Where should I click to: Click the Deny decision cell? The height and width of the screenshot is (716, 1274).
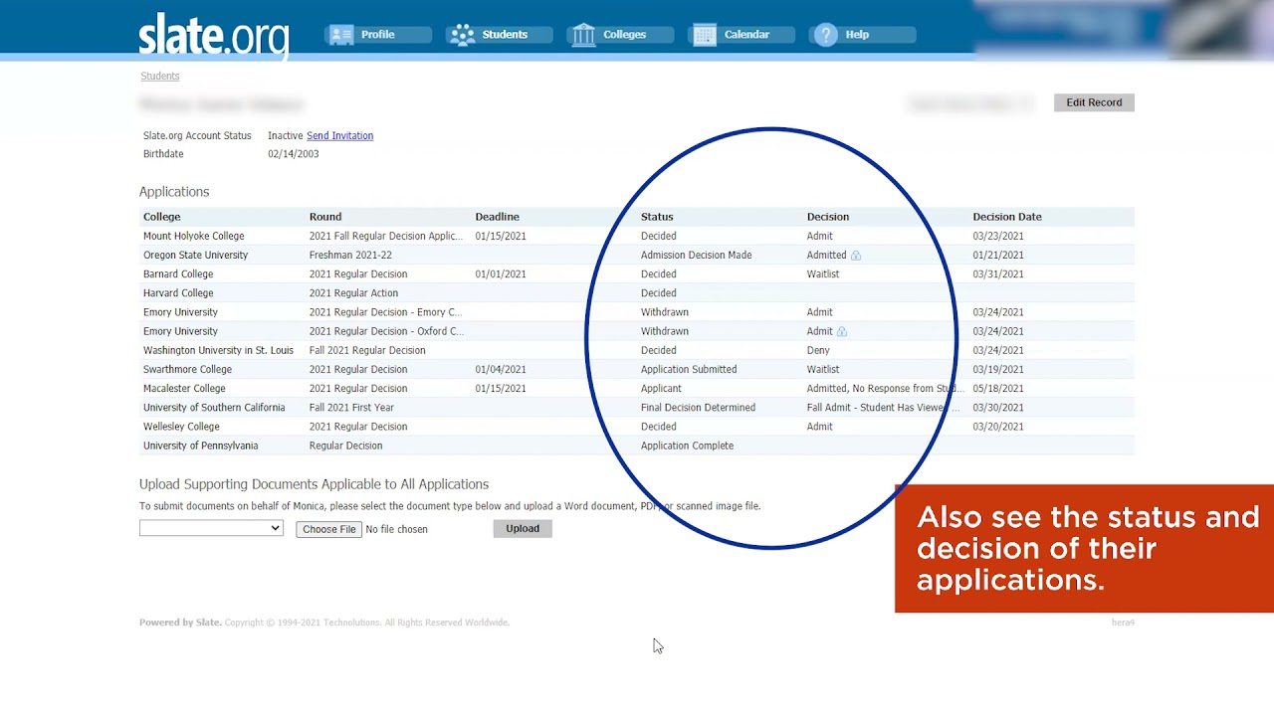click(x=818, y=350)
